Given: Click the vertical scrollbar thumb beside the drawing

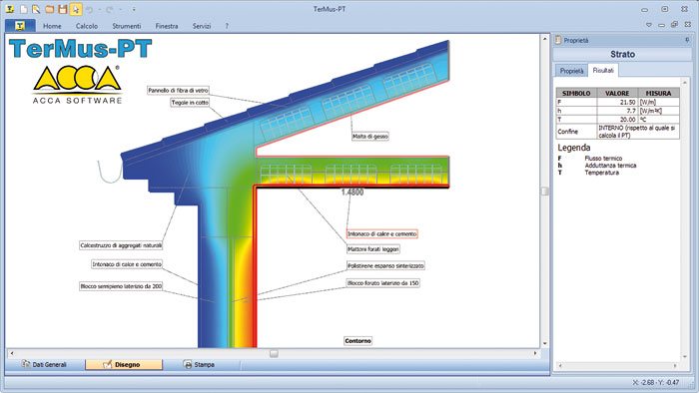Looking at the screenshot, I should click(544, 192).
